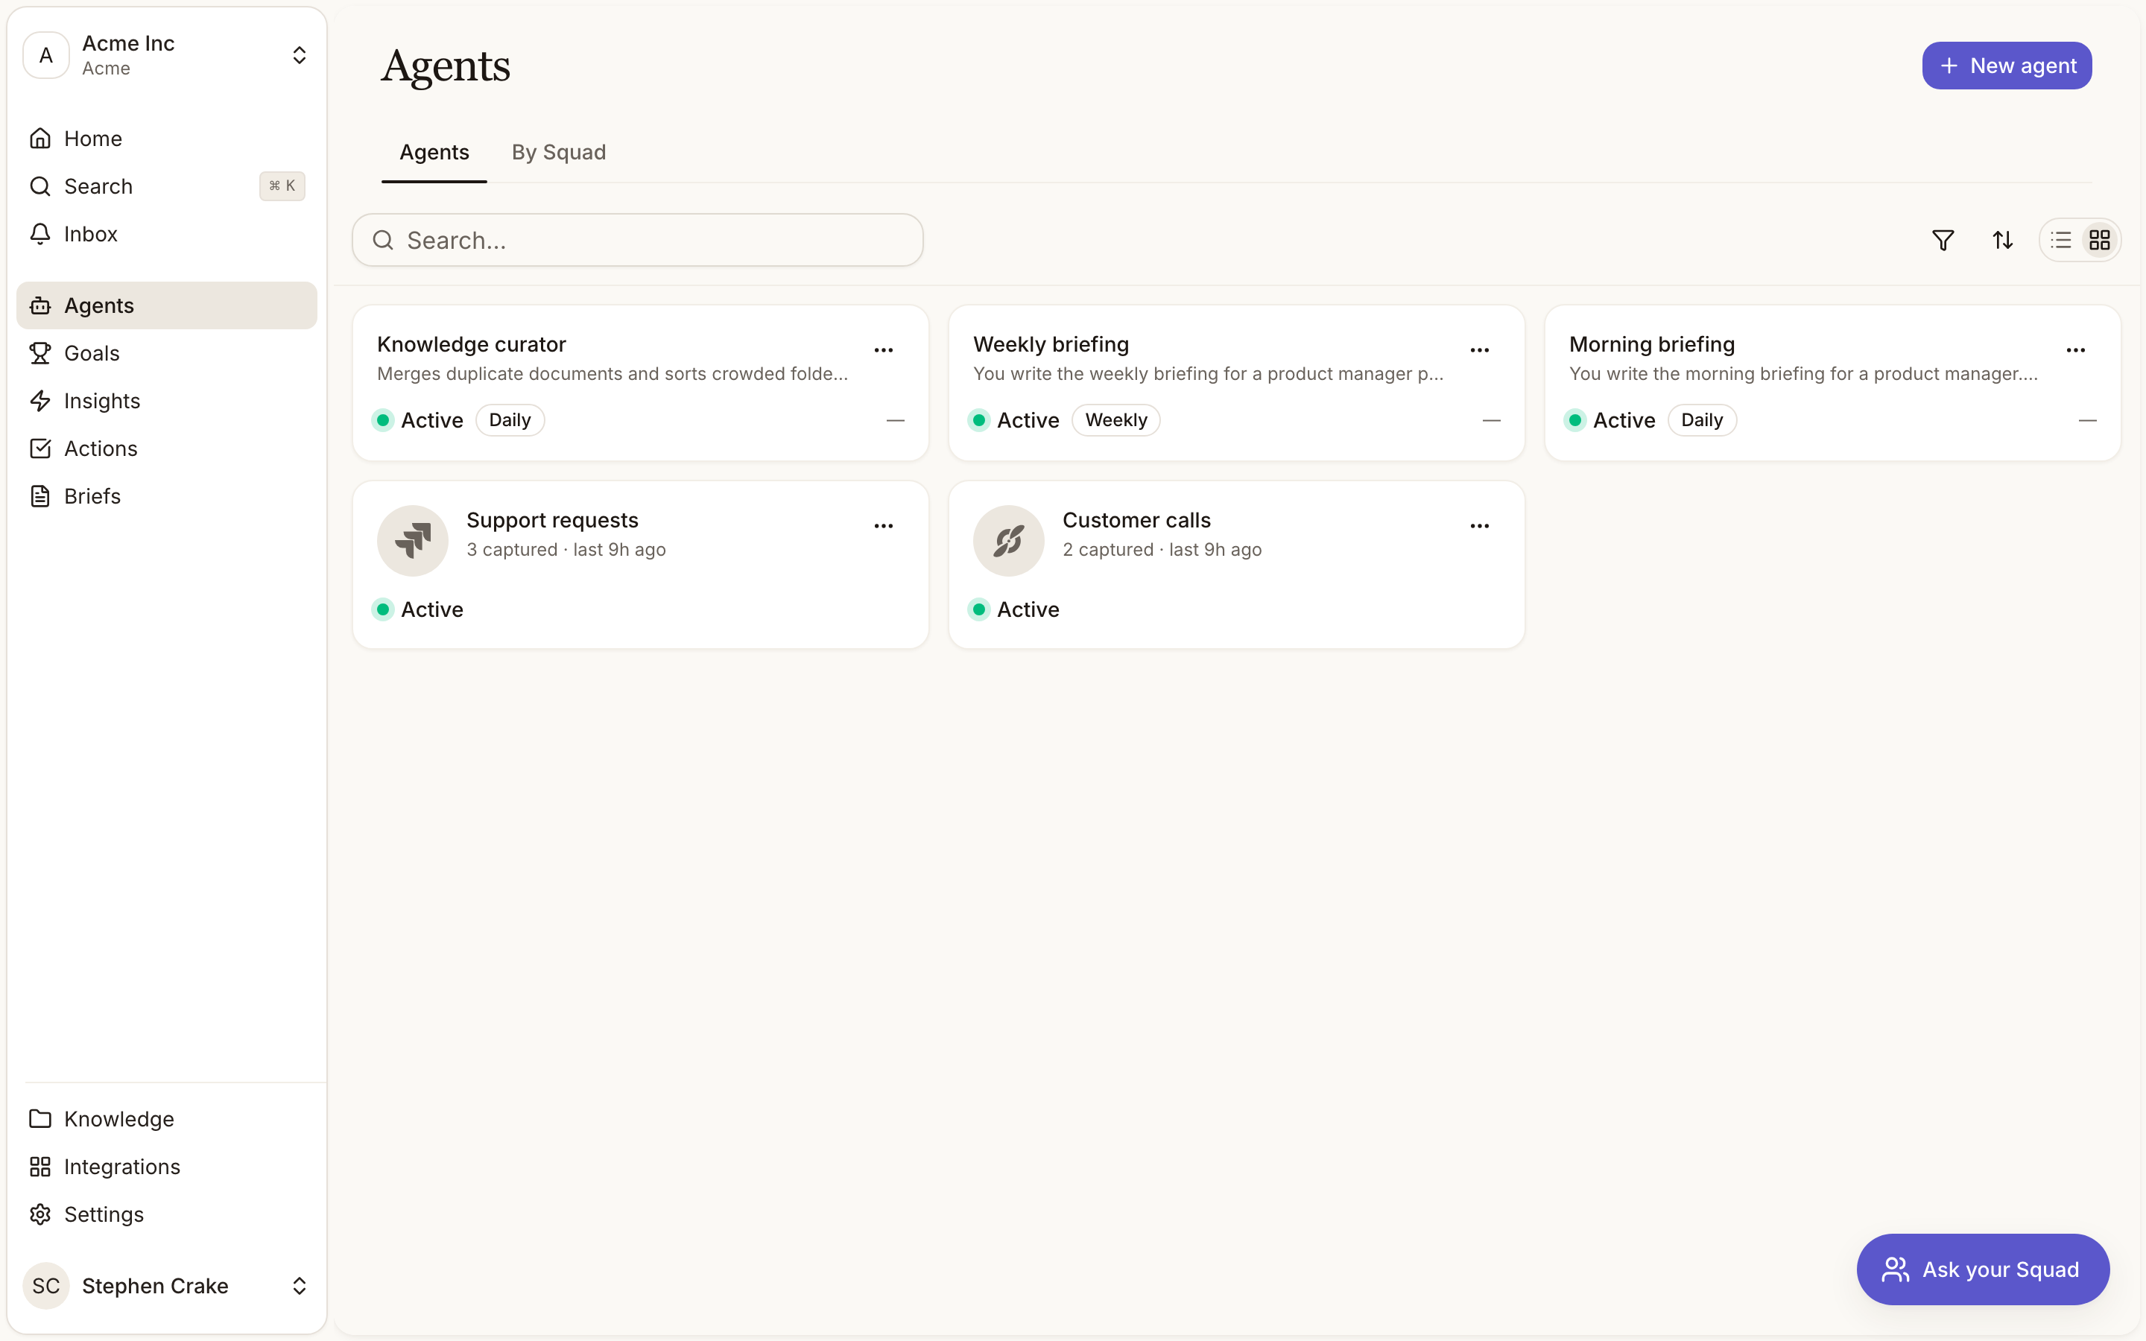Open Customer calls options menu
Viewport: 2146px width, 1341px height.
pyautogui.click(x=1479, y=526)
